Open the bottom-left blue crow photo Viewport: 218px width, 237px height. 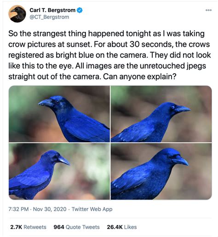59,171
